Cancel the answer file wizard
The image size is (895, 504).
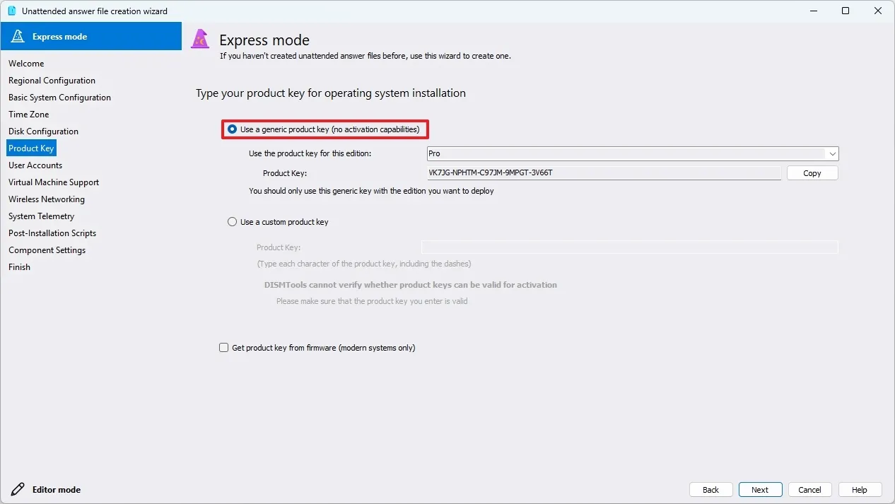point(809,490)
